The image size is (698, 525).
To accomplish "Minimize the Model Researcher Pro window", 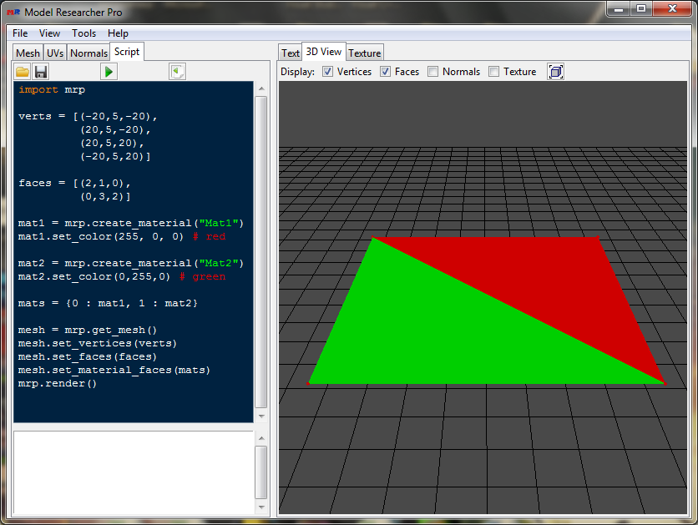I will tap(619, 8).
